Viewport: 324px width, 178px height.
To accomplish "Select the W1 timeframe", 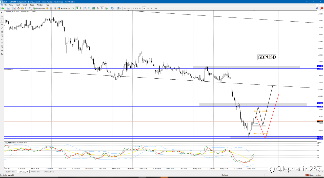I will (x=152, y=8).
